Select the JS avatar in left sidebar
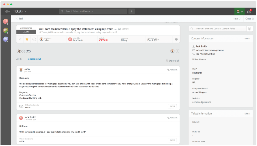The height and width of the screenshot is (146, 257). click(6, 21)
